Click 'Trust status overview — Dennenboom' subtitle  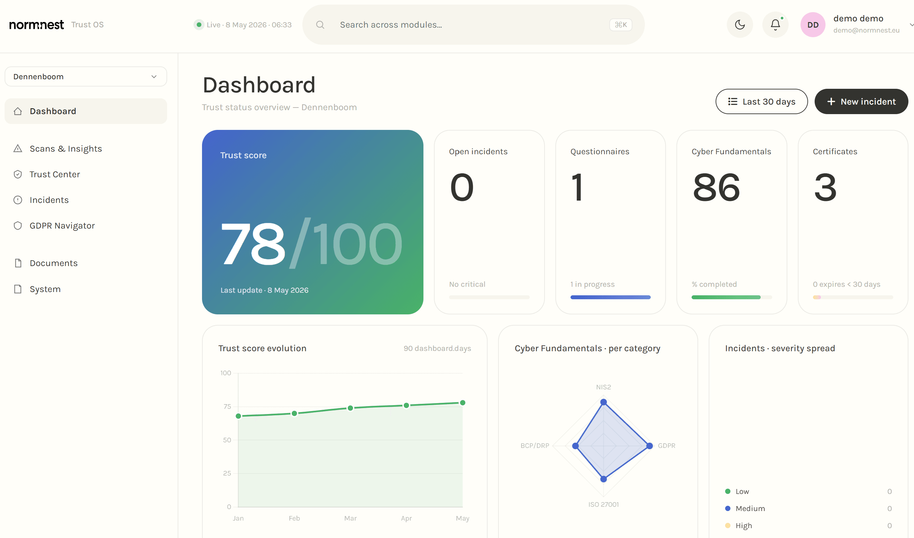pos(279,107)
